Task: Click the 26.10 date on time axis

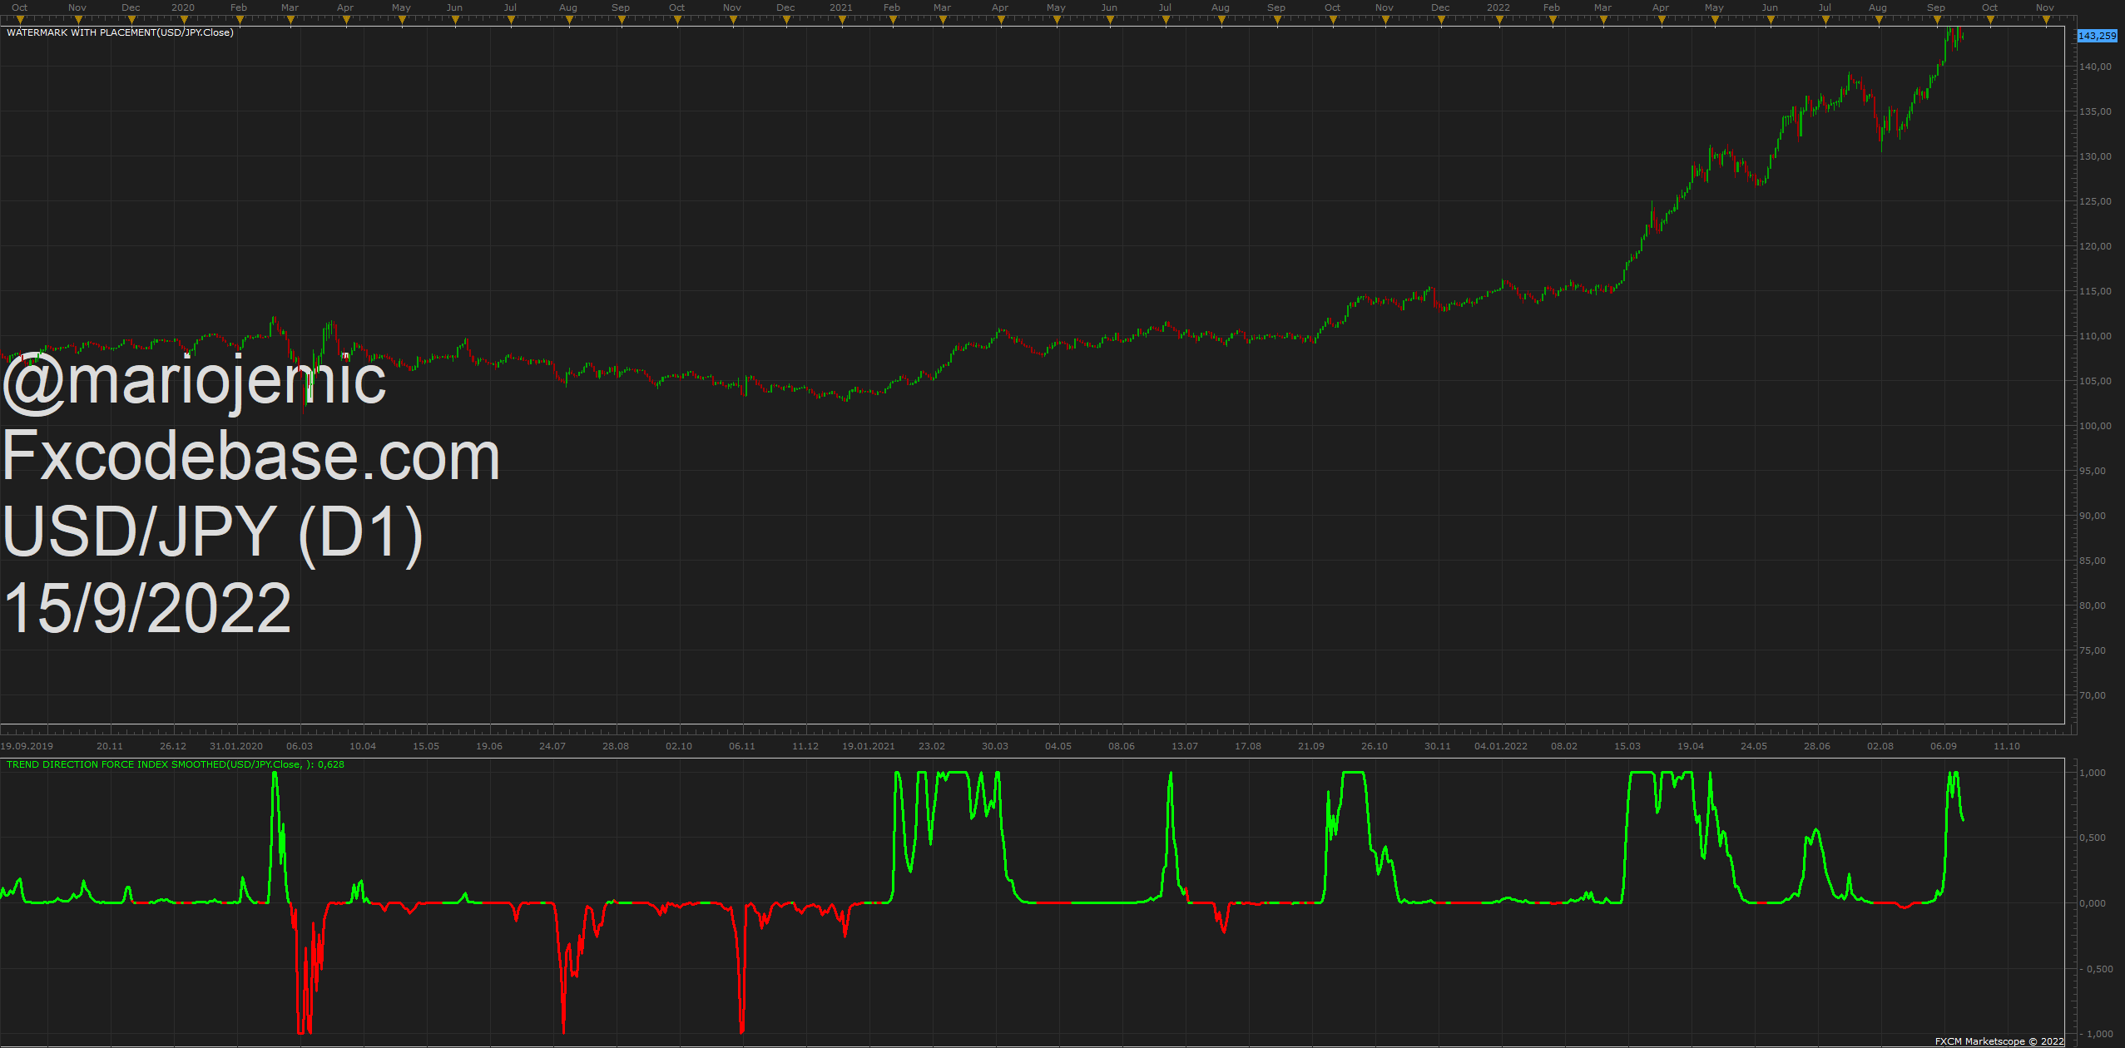Action: (x=1375, y=746)
